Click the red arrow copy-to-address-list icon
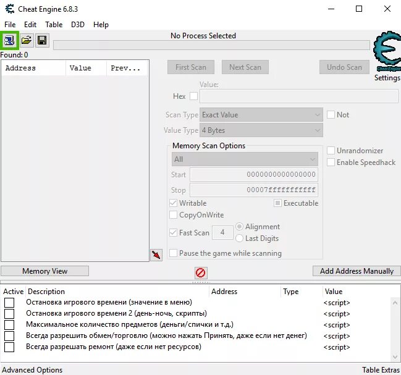The width and height of the screenshot is (401, 375). click(156, 255)
